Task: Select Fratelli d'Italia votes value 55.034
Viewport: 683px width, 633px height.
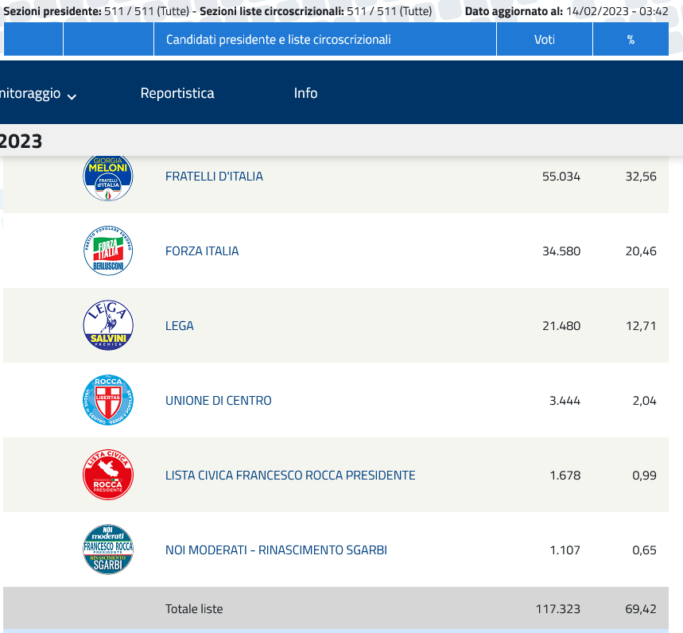Action: 561,177
